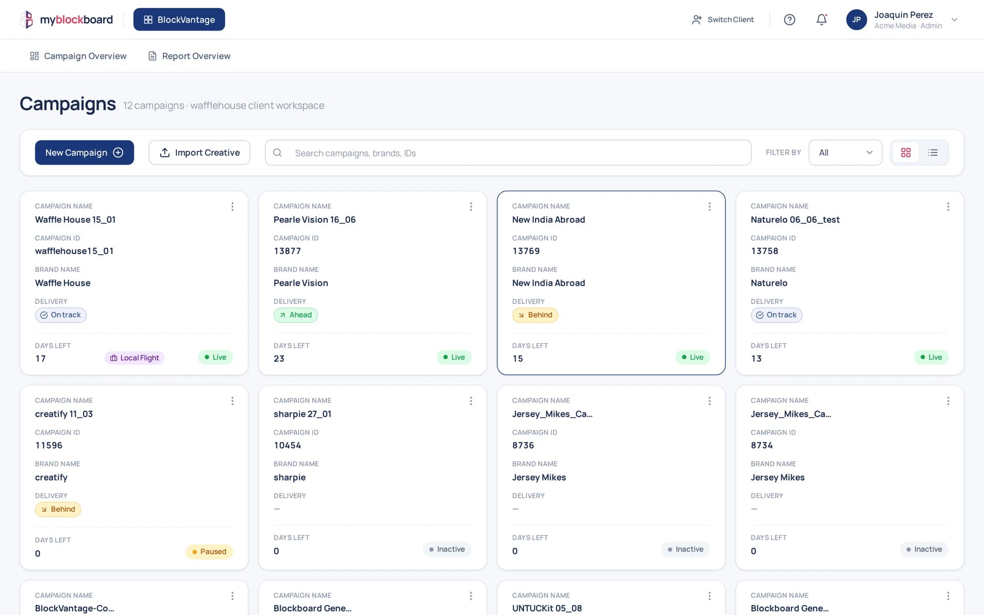The height and width of the screenshot is (615, 984).
Task: Click the New Campaign button
Action: coord(85,153)
